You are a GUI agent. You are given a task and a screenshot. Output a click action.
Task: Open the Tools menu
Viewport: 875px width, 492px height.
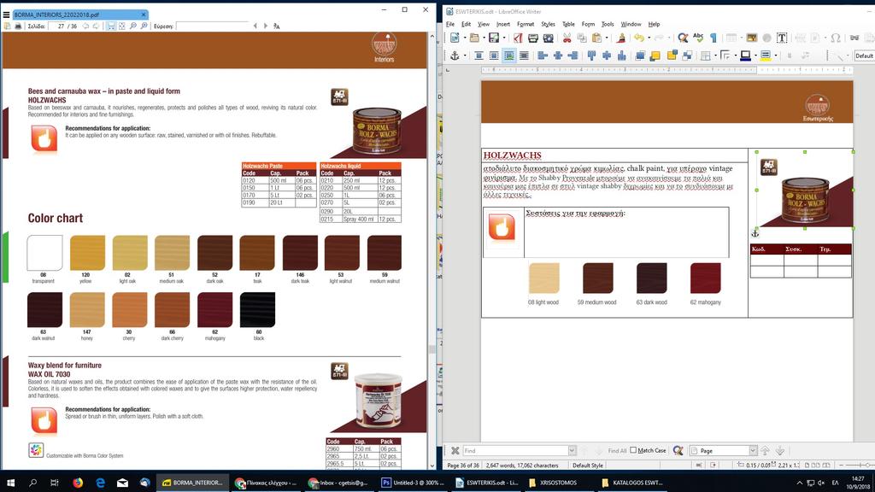[608, 24]
